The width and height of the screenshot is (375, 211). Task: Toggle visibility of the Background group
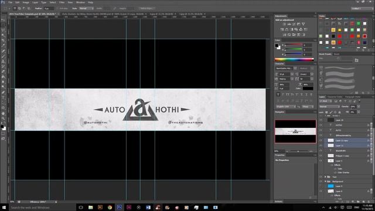click(321, 182)
